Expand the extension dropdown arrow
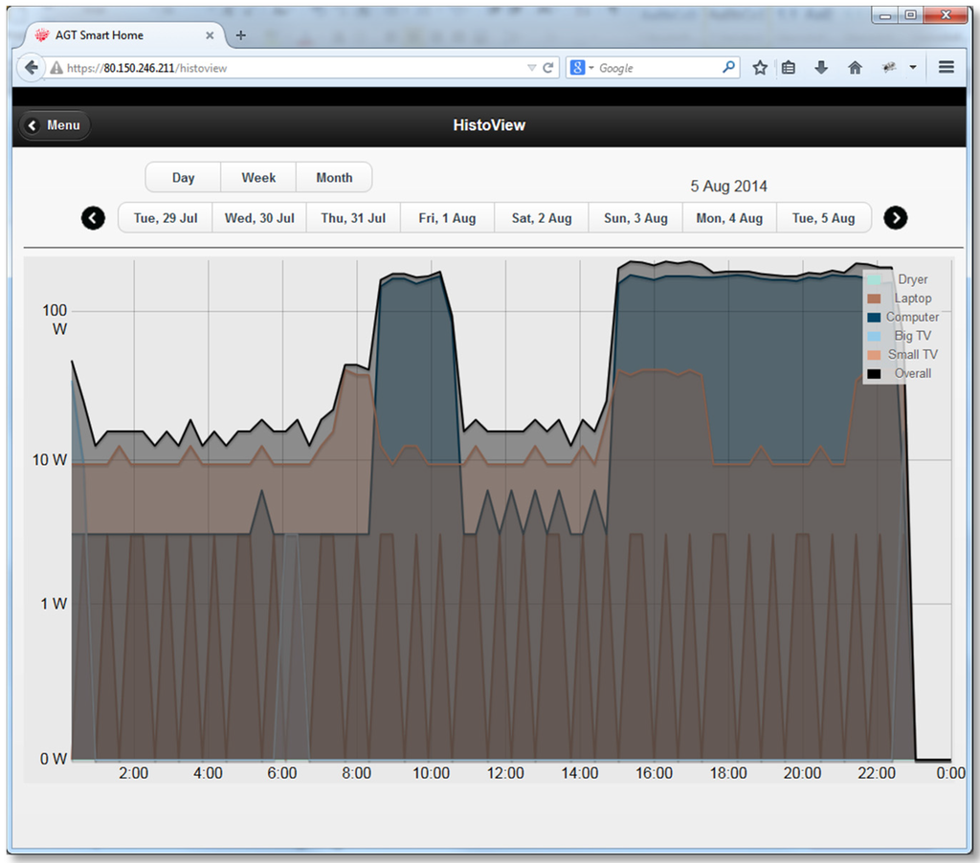The width and height of the screenshot is (980, 863). [x=913, y=68]
